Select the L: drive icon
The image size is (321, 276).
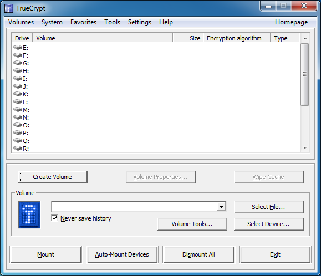click(18, 102)
